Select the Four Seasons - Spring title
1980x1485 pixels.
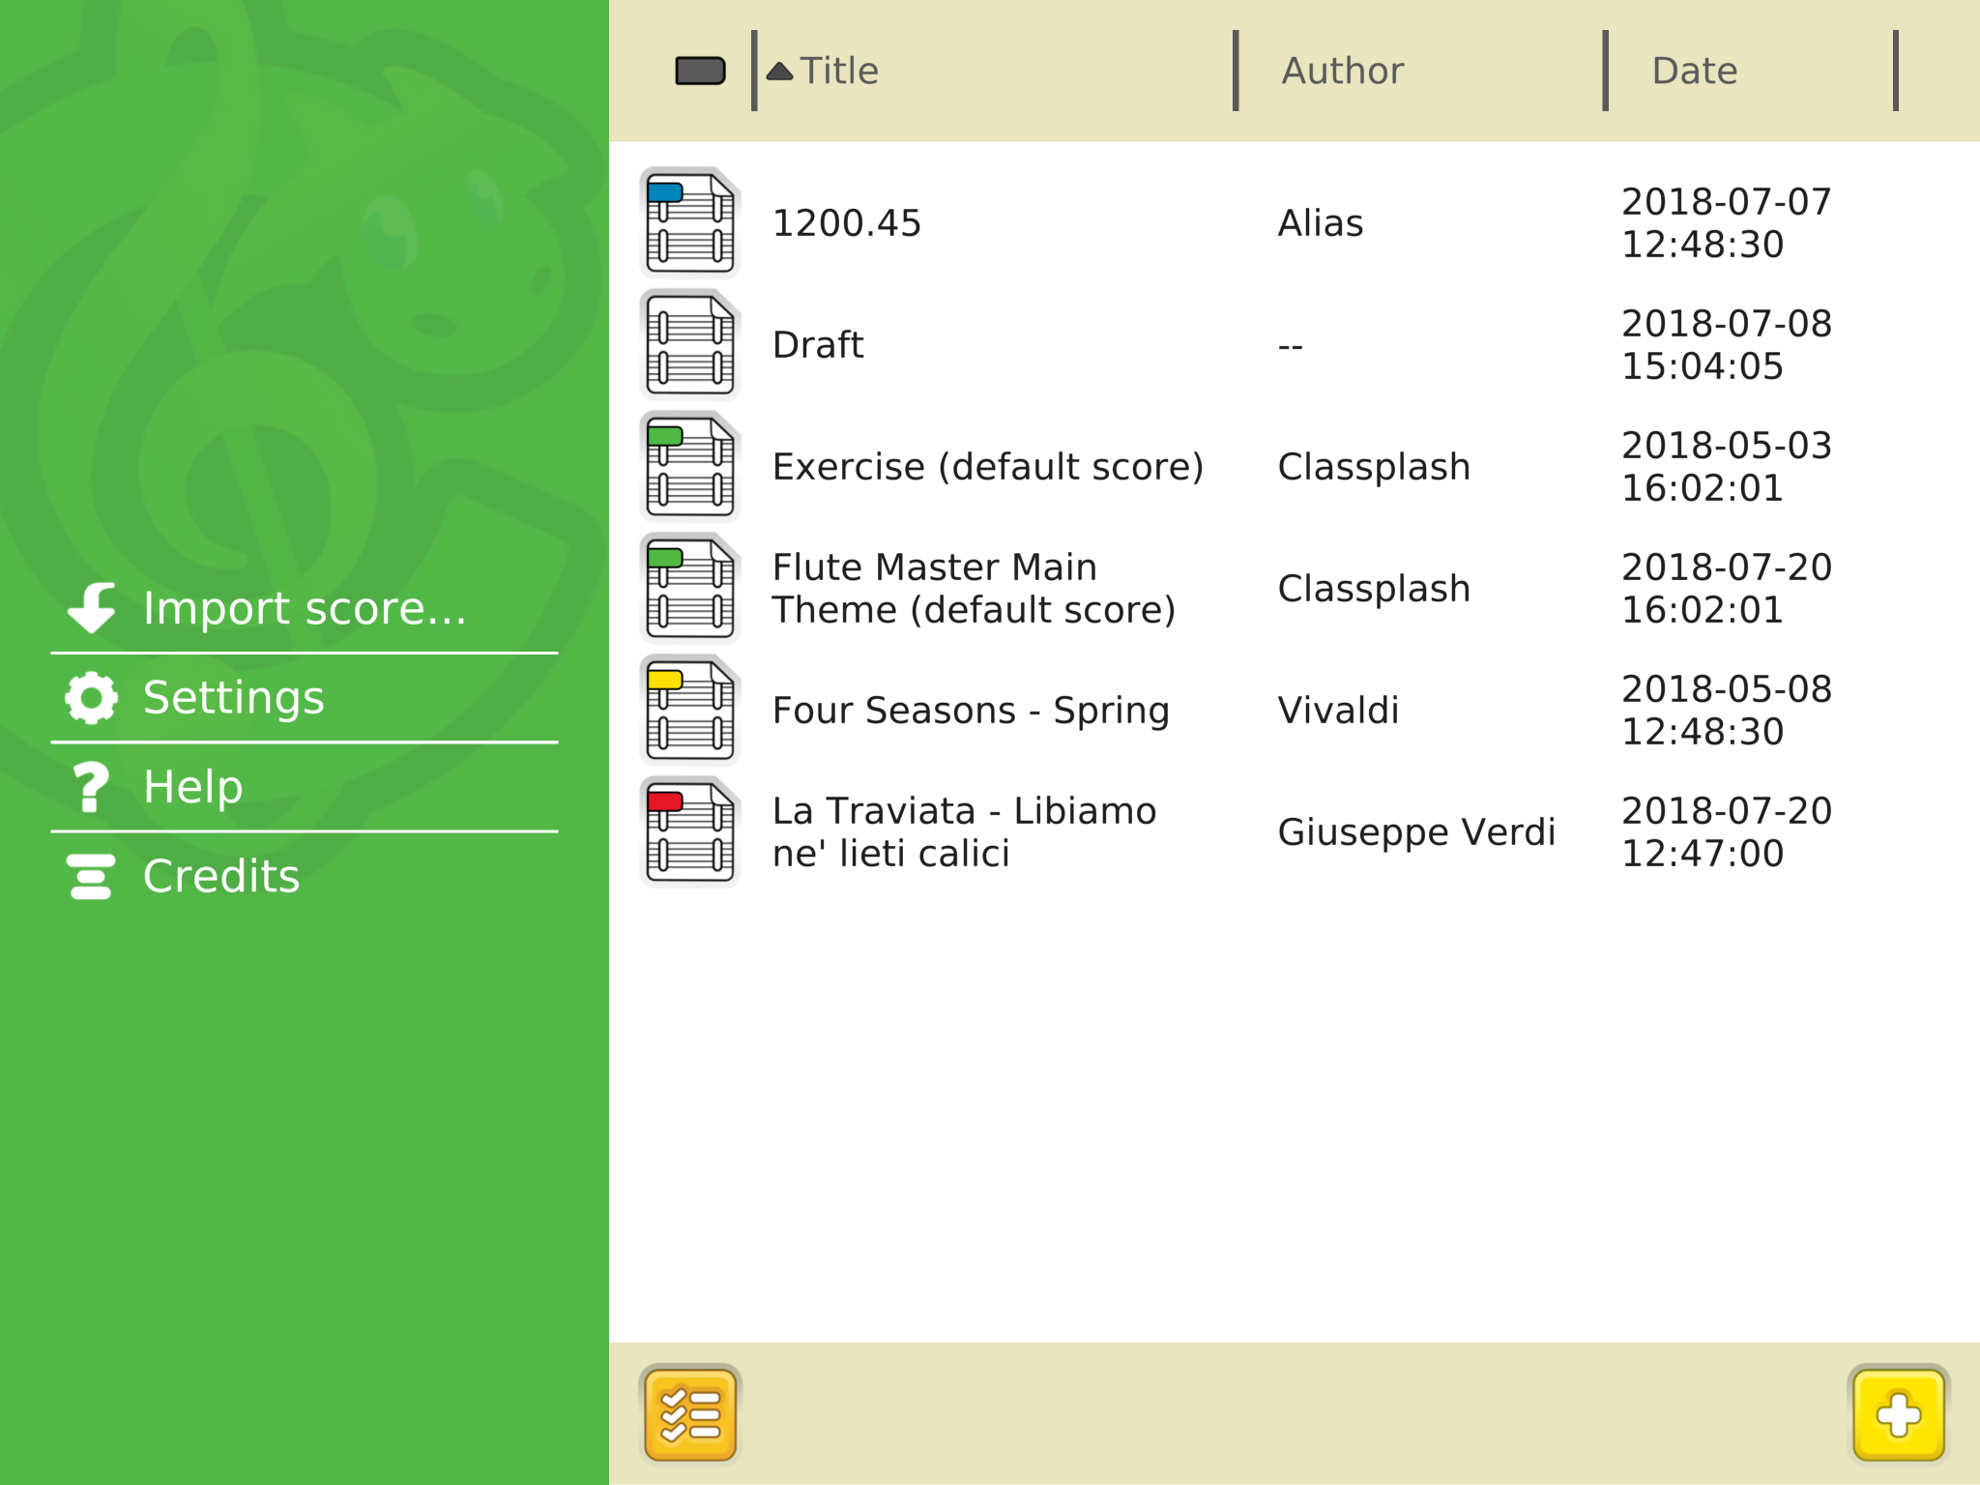971,711
